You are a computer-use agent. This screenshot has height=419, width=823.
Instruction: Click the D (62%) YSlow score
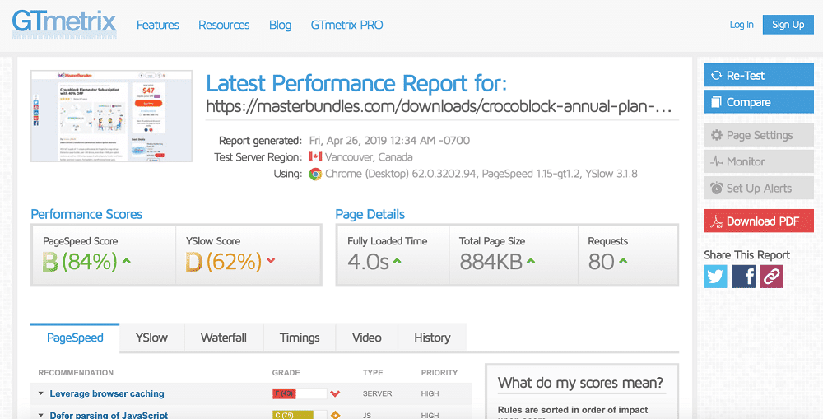[x=224, y=263]
